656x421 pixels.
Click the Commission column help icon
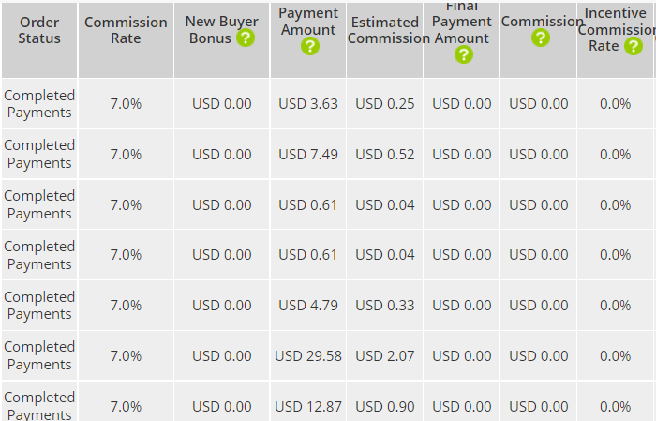pos(540,38)
